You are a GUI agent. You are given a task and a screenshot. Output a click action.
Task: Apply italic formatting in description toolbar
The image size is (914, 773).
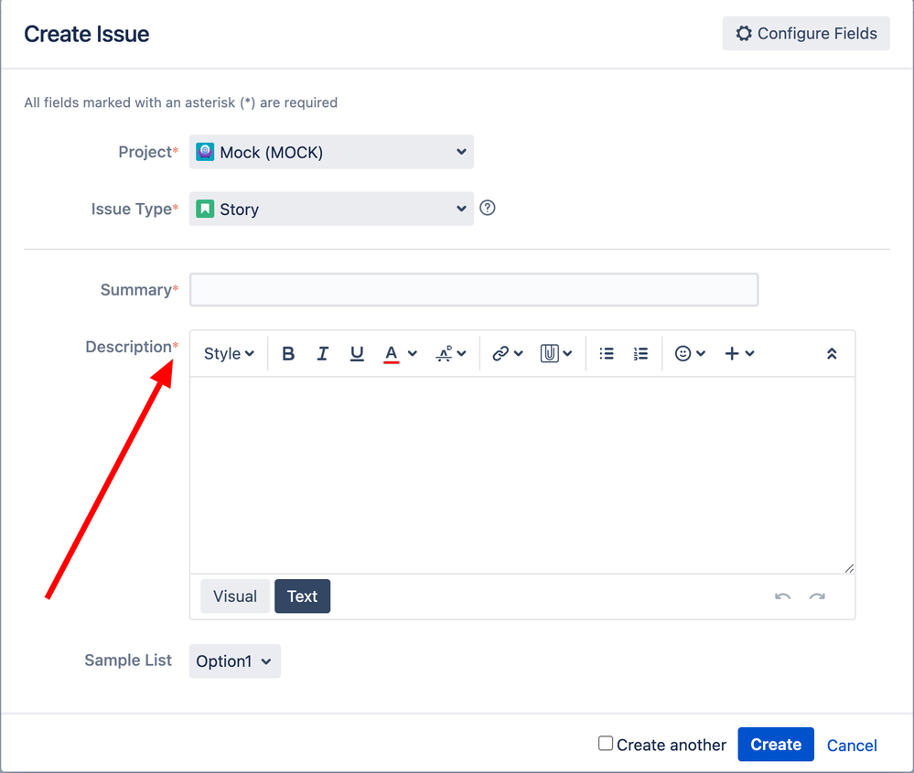[322, 353]
